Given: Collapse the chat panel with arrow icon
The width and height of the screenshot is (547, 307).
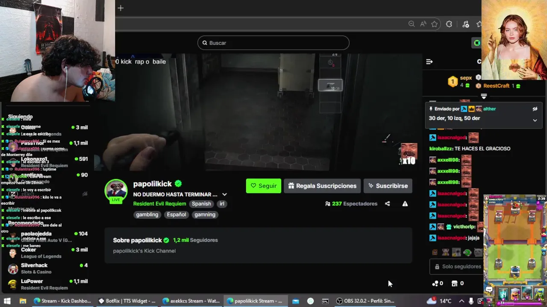Looking at the screenshot, I should pyautogui.click(x=429, y=61).
